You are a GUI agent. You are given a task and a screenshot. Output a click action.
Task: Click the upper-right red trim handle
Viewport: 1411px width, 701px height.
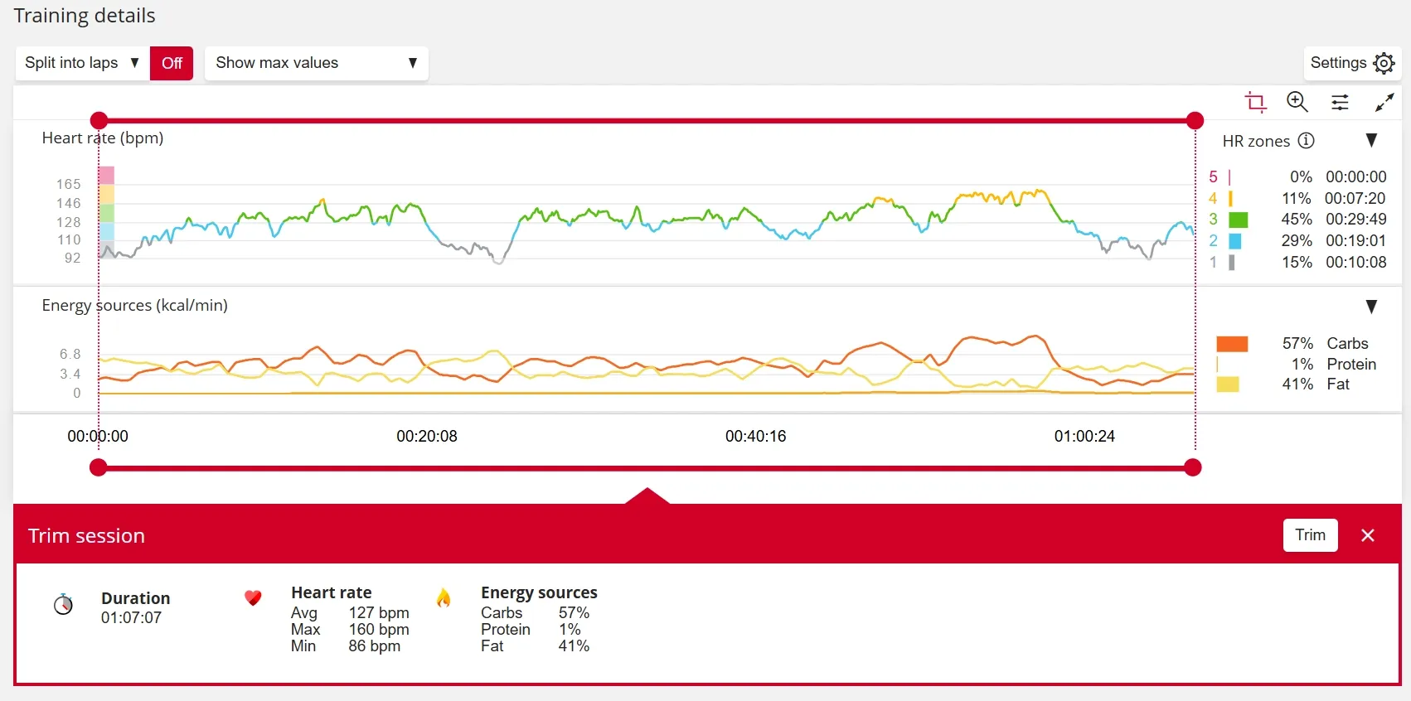tap(1195, 121)
